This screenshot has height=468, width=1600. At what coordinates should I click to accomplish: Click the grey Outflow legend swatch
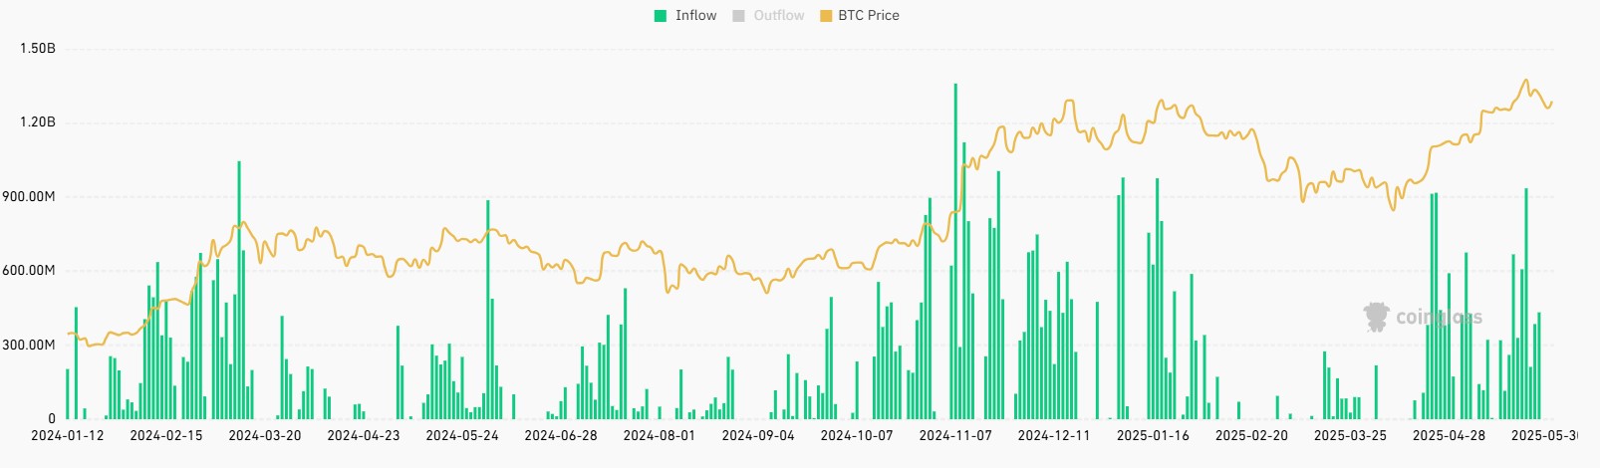(x=738, y=16)
